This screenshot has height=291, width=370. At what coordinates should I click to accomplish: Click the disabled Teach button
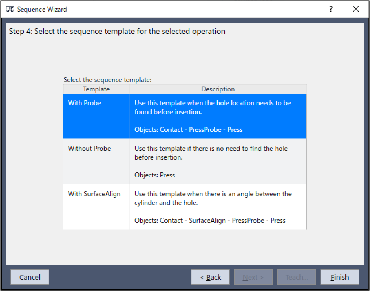point(296,277)
